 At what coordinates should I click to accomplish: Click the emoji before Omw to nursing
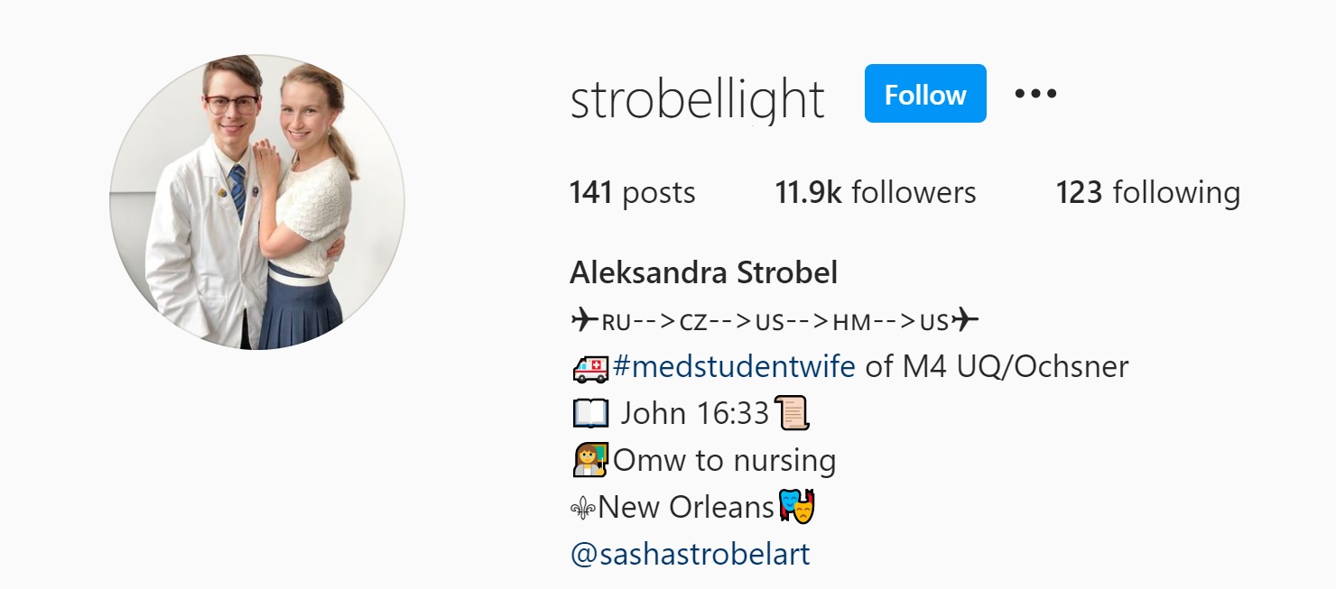590,461
